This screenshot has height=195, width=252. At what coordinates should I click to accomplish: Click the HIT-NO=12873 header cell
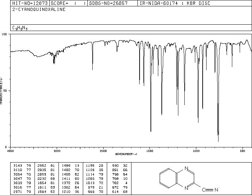point(30,3)
